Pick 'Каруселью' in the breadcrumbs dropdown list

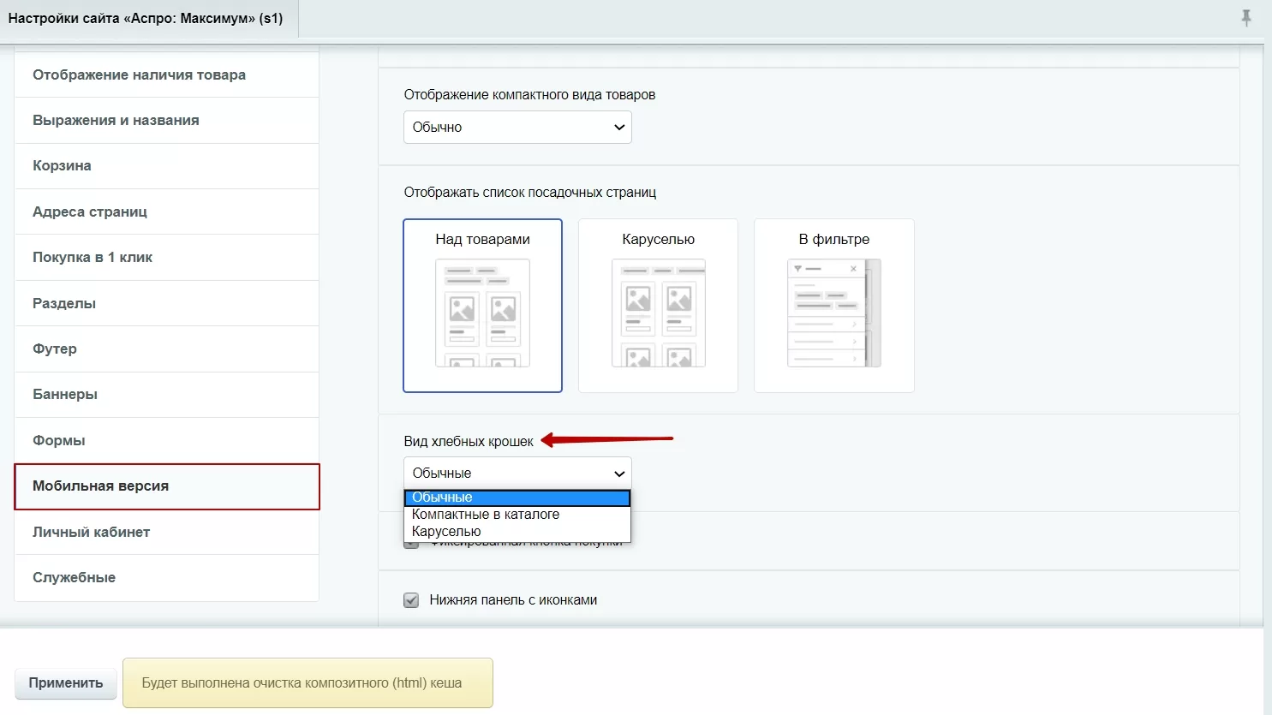coord(517,532)
